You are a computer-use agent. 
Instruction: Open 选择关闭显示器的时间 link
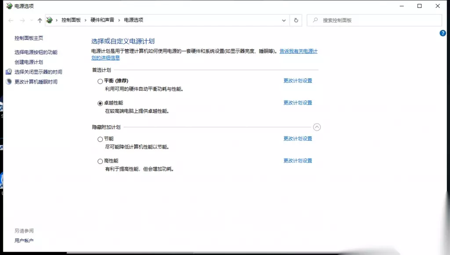point(38,72)
